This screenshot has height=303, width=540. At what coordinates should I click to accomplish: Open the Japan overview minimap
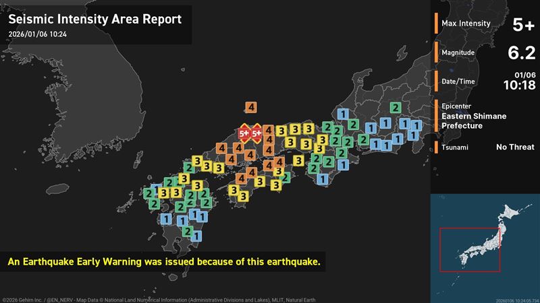click(485, 248)
